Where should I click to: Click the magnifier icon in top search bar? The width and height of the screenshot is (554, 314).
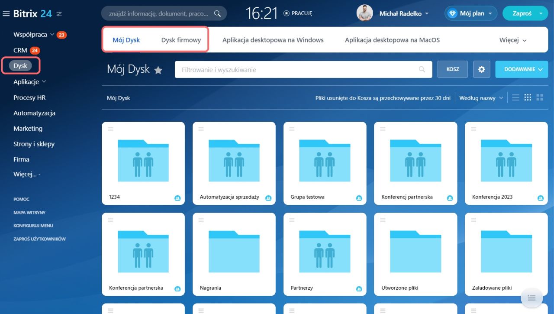click(x=218, y=13)
